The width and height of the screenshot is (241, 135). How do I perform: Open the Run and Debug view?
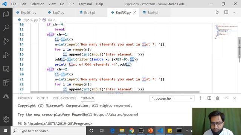(6, 55)
